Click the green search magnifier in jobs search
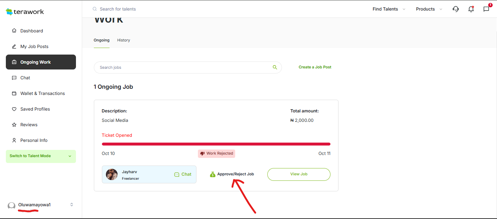Viewport: 497px width, 219px height. [275, 67]
